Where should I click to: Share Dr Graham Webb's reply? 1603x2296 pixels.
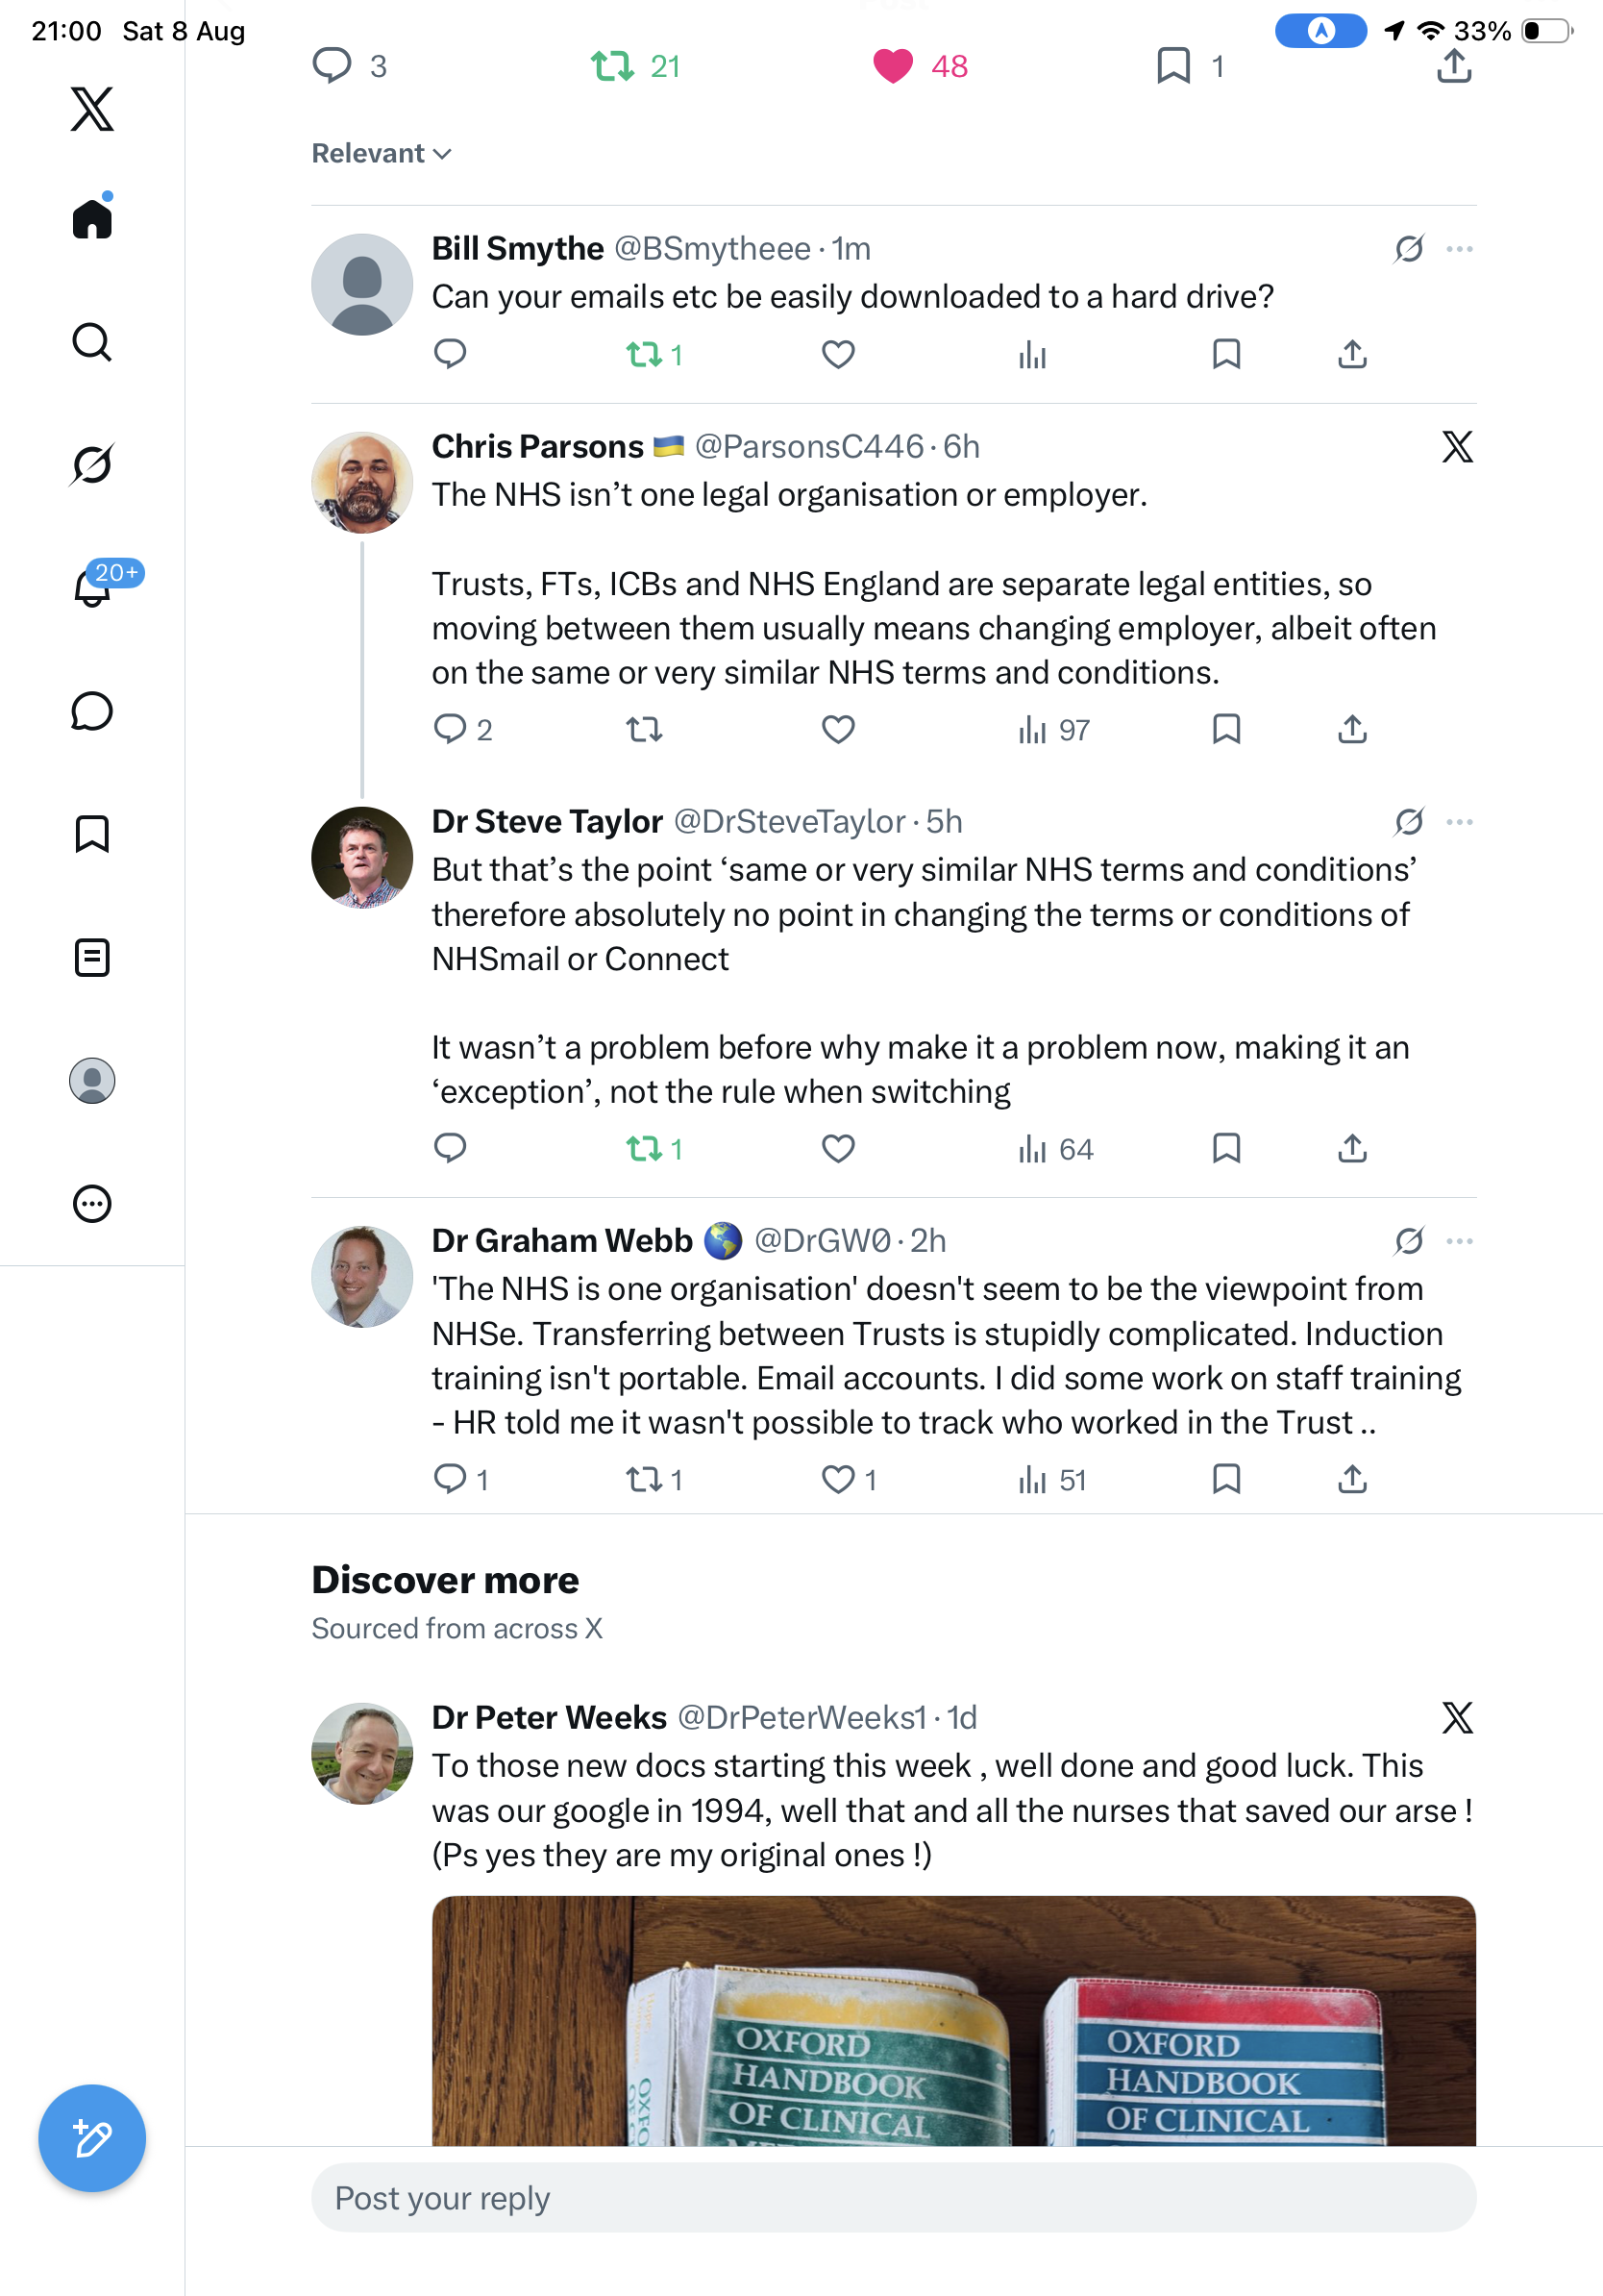point(1352,1478)
